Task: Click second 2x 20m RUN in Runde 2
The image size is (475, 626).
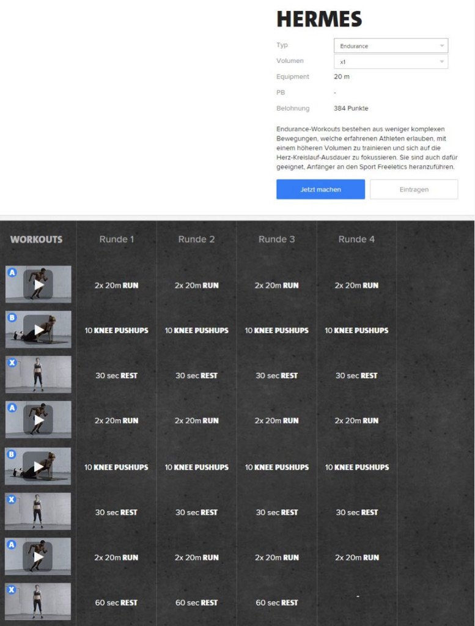Action: tap(196, 421)
